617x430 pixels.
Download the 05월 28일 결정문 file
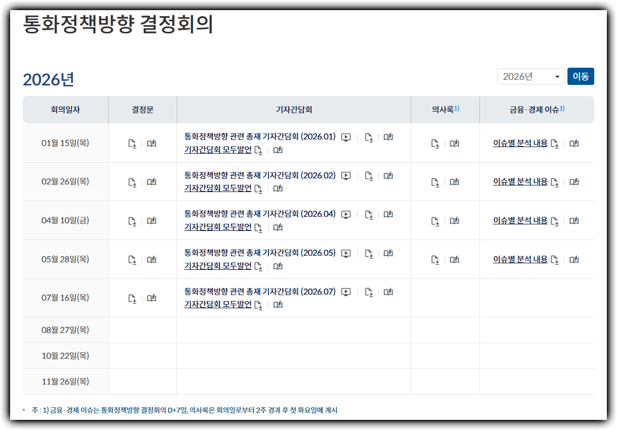[x=133, y=260]
